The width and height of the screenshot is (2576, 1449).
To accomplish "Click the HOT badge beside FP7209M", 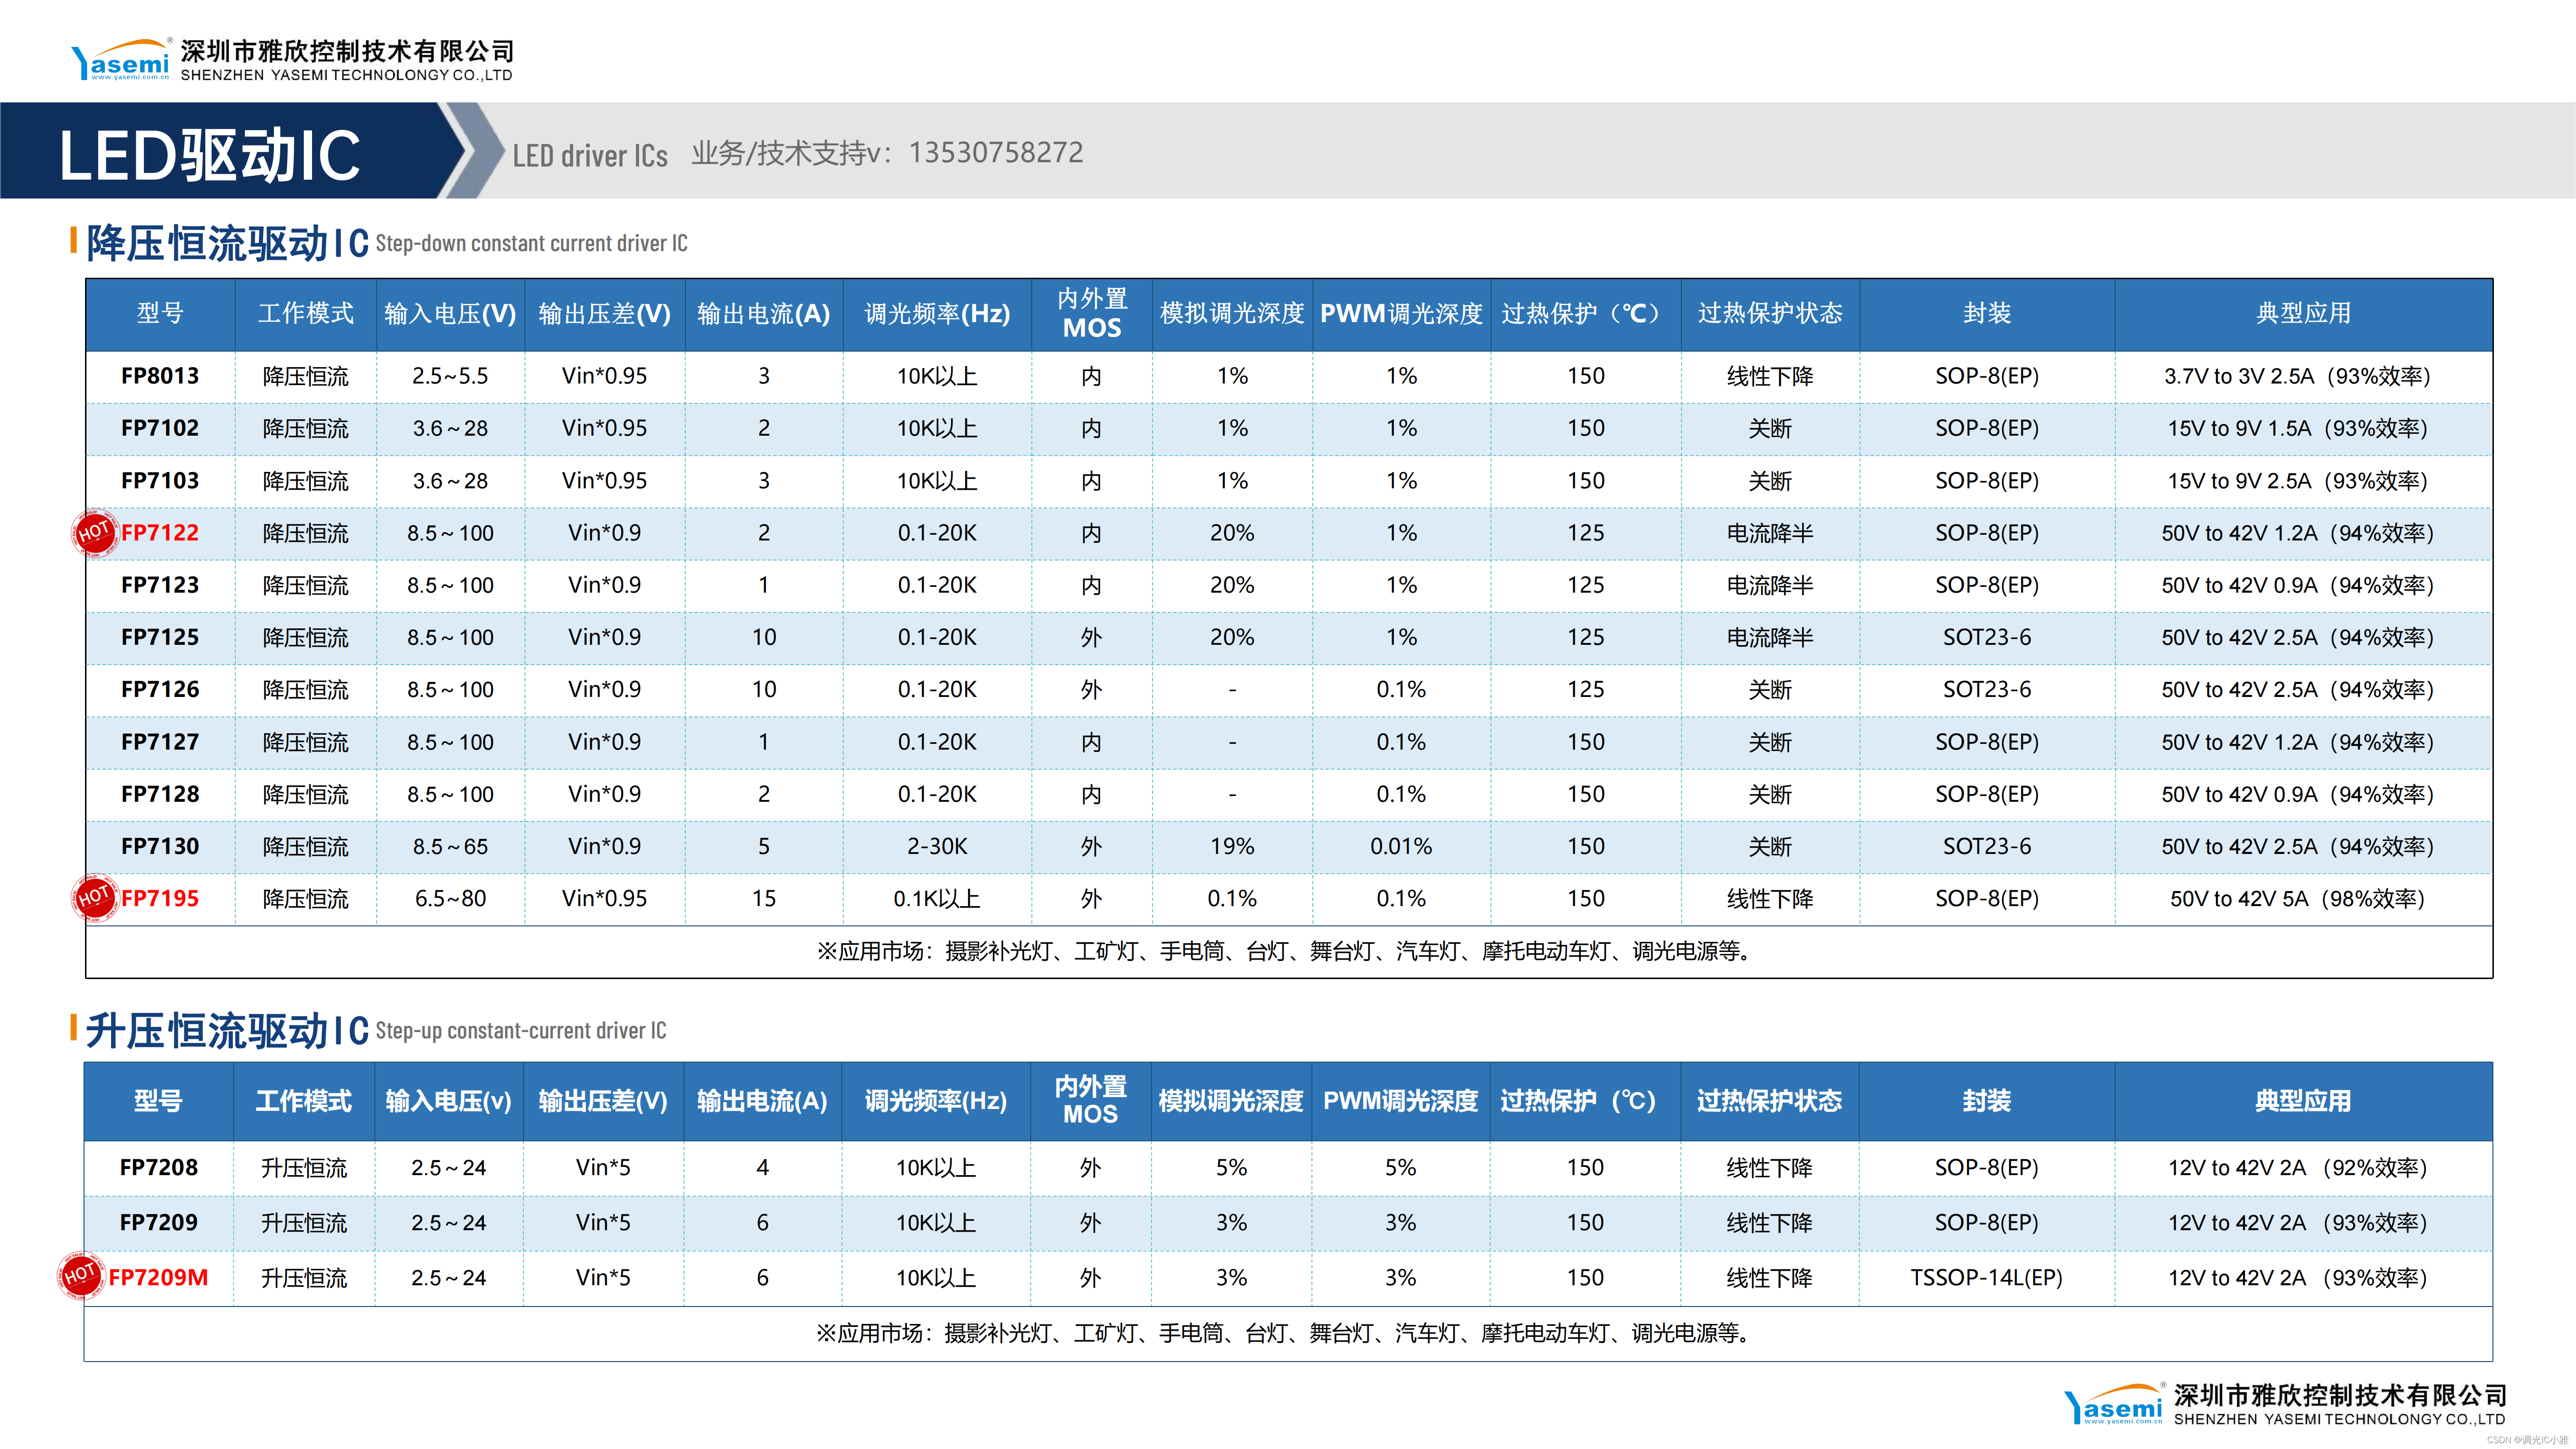I will pos(80,1276).
